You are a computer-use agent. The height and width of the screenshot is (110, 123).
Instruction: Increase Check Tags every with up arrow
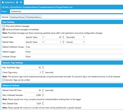pyautogui.click(x=43, y=72)
